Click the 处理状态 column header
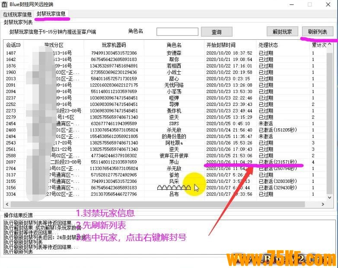This screenshot has width=338, height=268. tap(268, 45)
